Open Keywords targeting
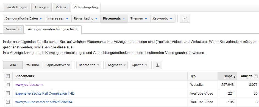The height and width of the screenshot is (107, 259). point(163,18)
